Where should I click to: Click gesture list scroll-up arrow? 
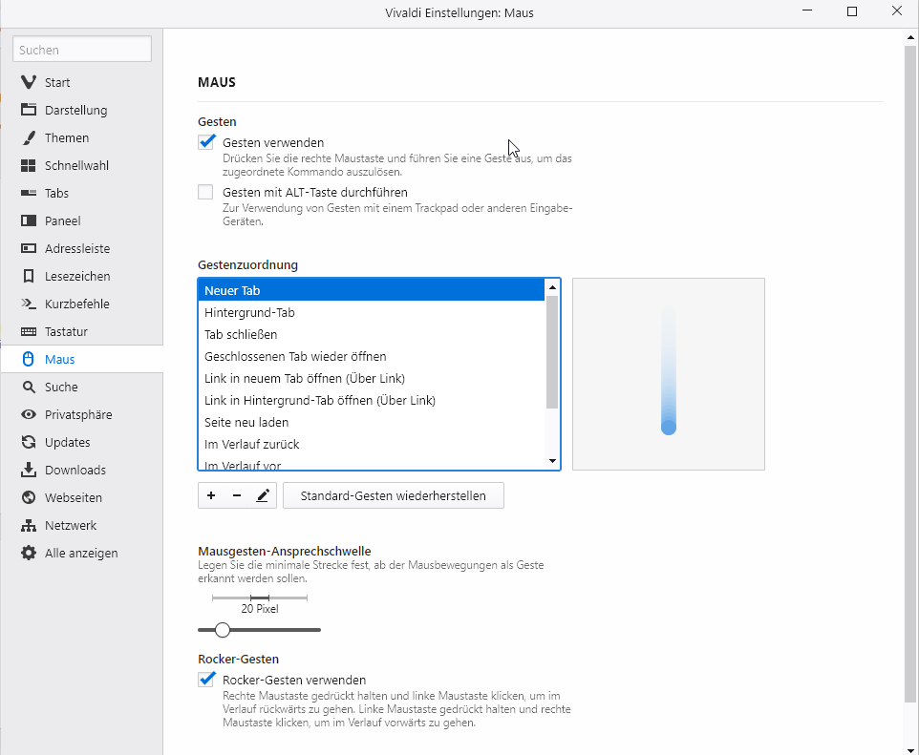click(x=552, y=287)
